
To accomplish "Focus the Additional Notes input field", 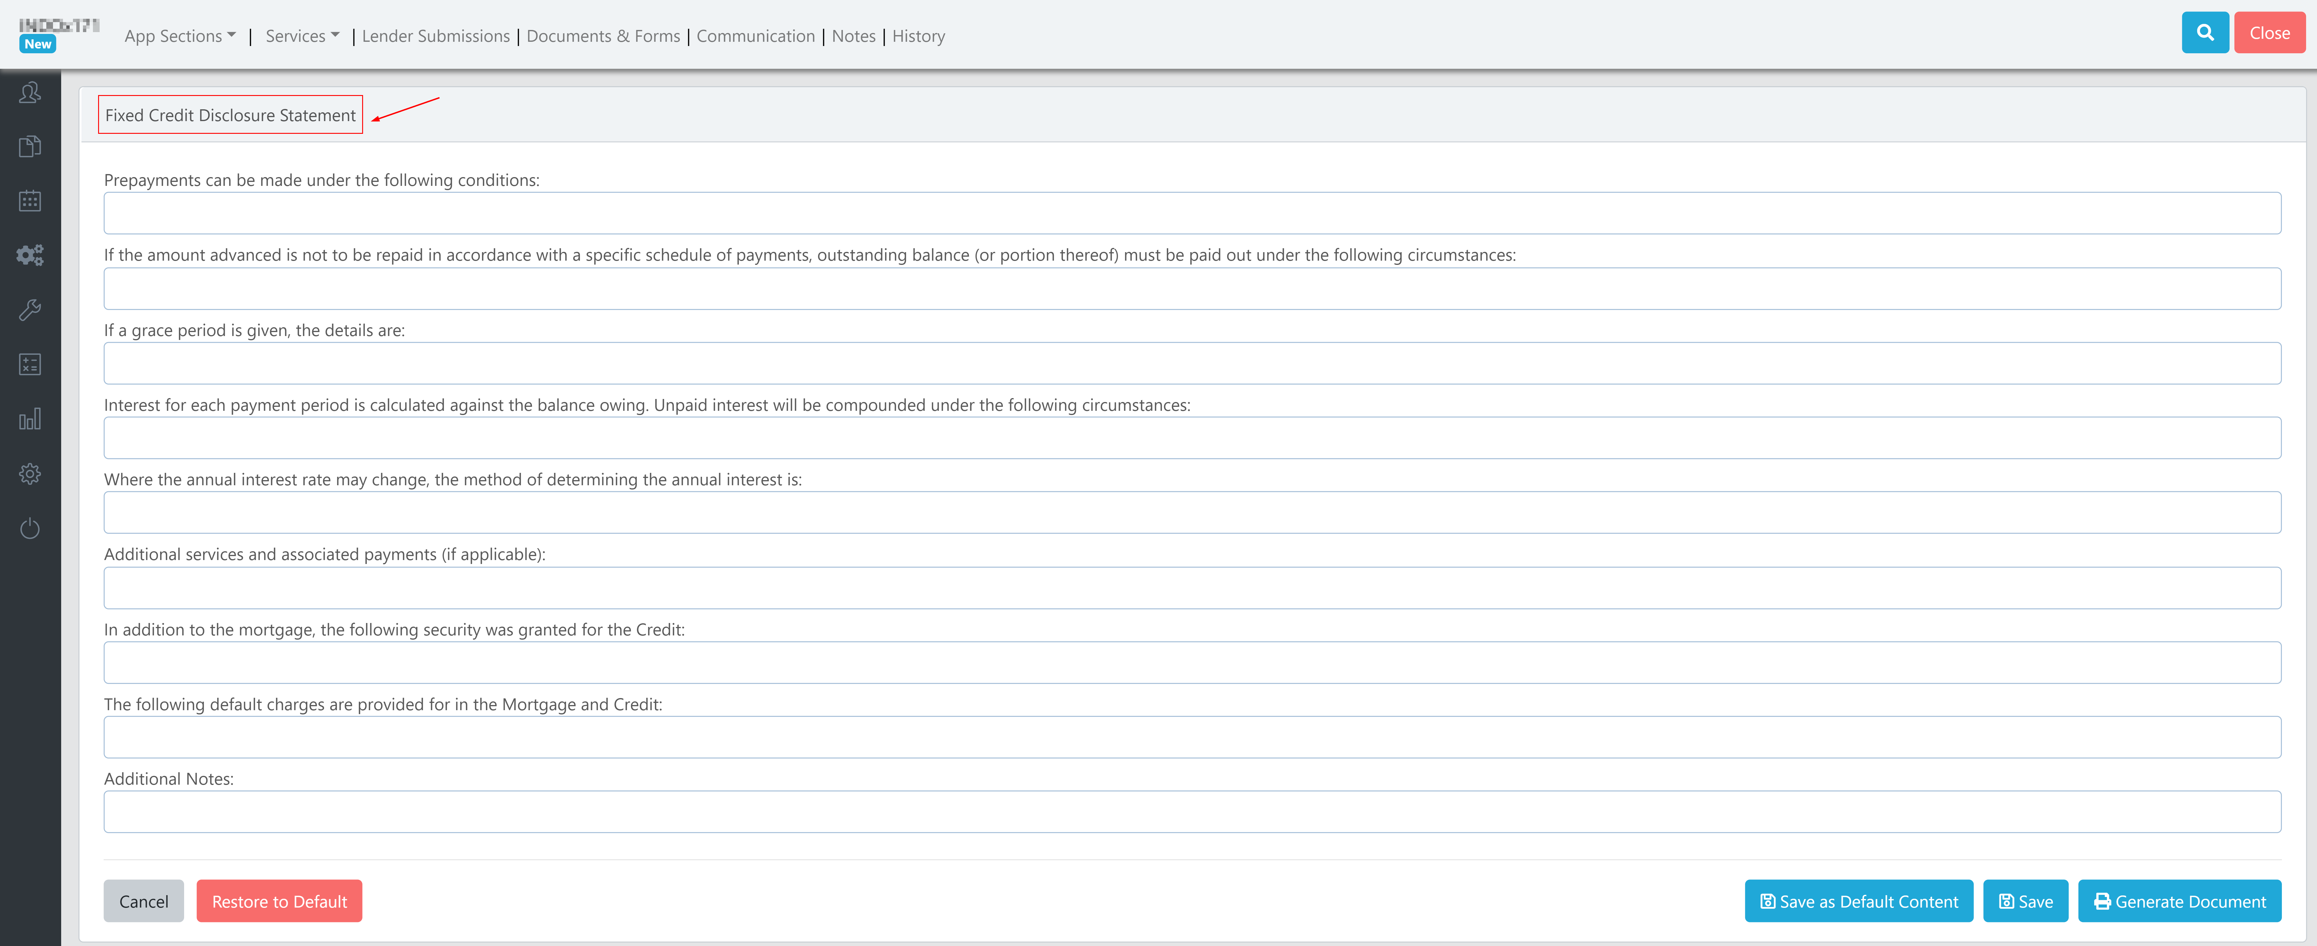I will (x=1192, y=812).
